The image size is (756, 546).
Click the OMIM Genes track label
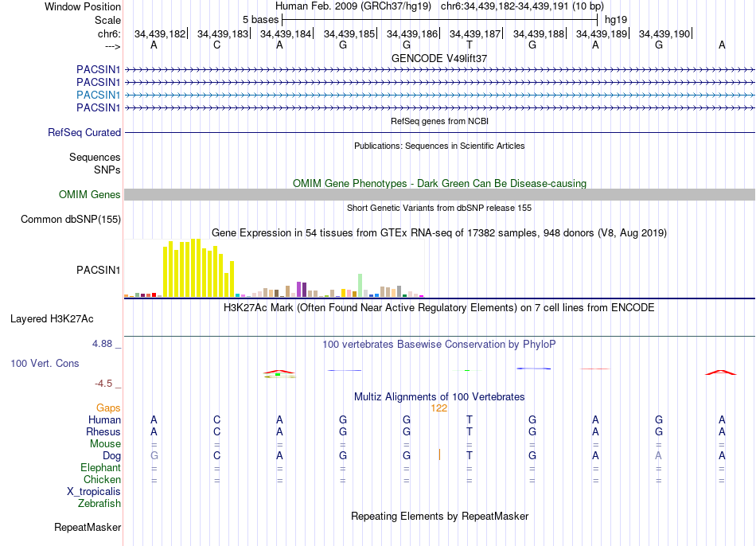pos(90,194)
